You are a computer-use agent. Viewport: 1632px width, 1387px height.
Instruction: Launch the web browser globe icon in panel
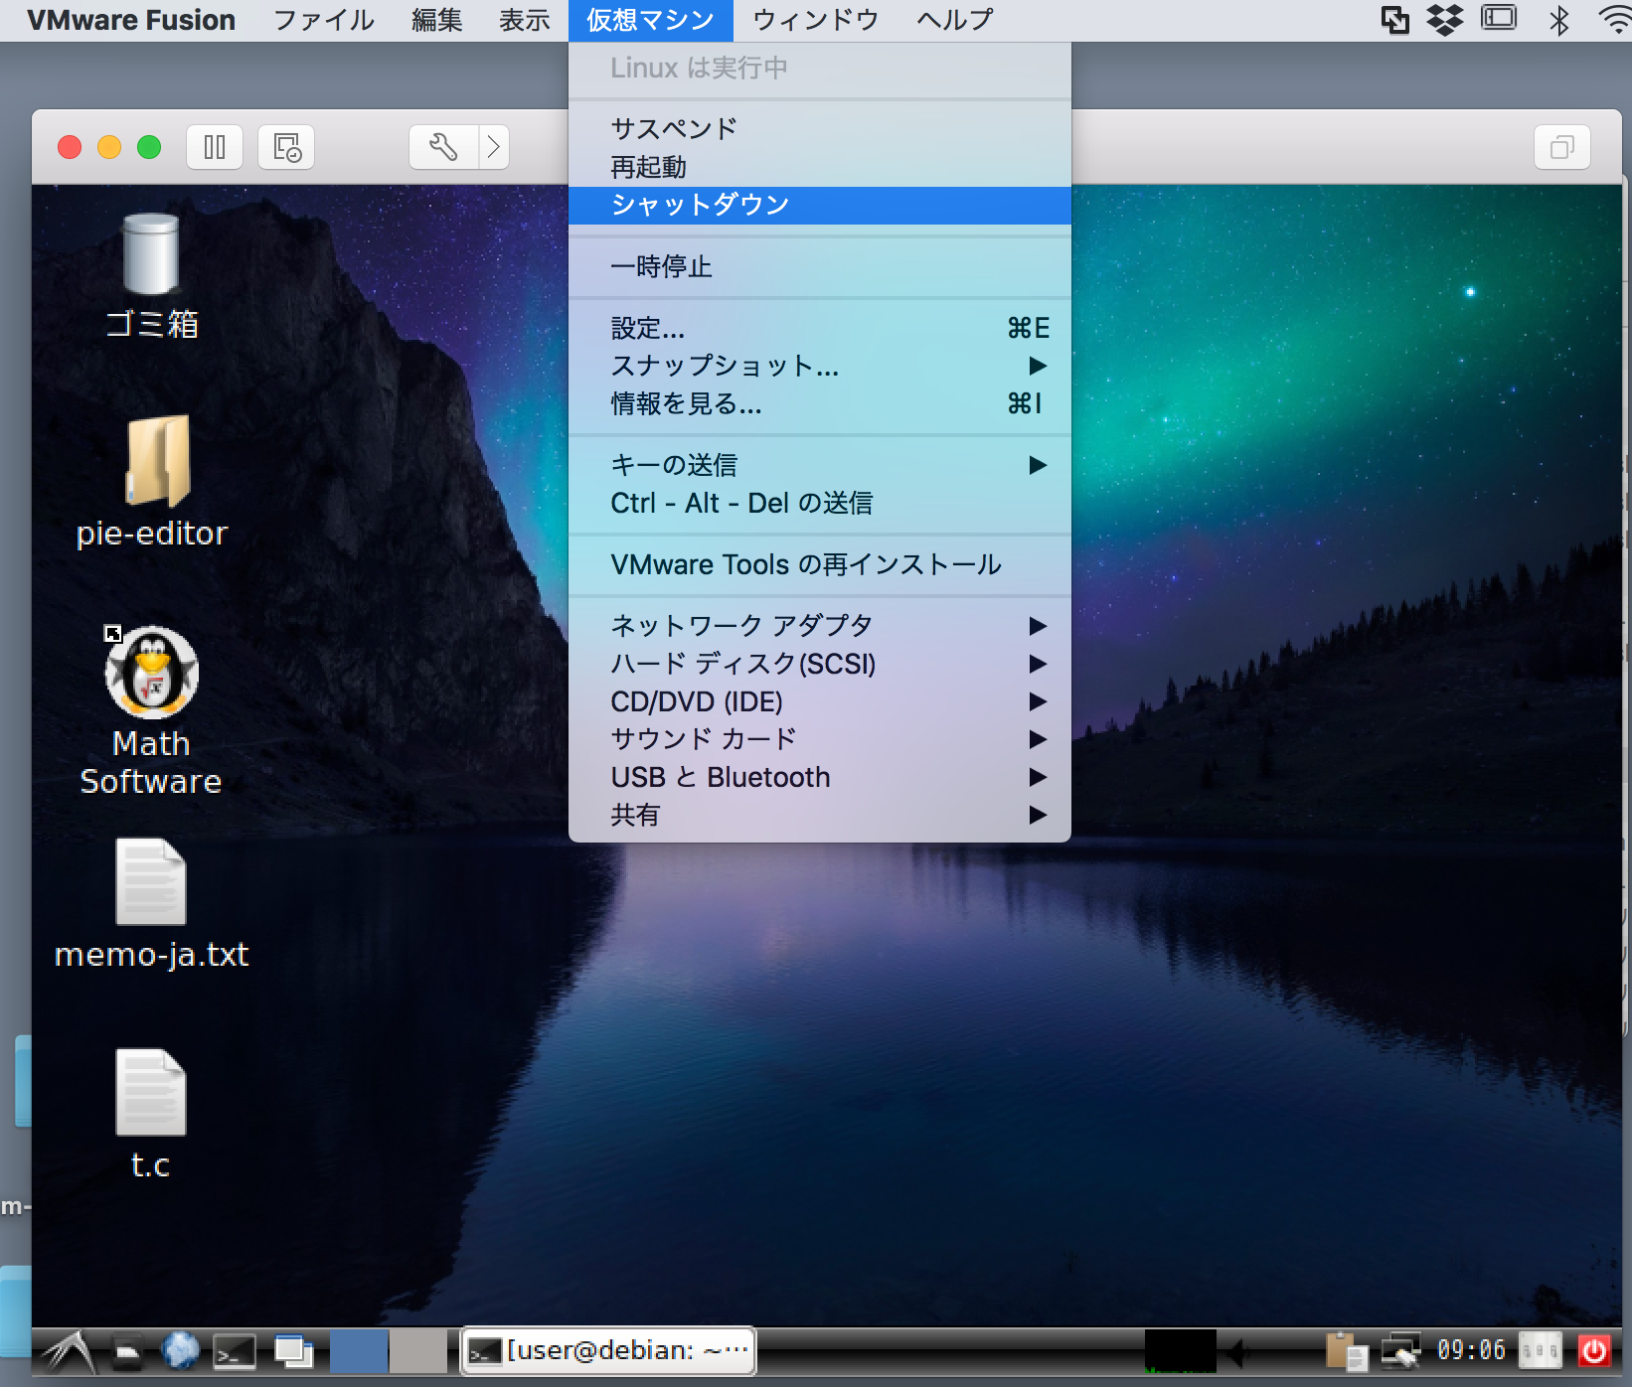(181, 1351)
